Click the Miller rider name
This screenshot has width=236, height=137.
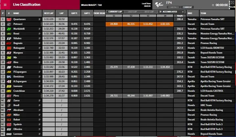[17, 115]
